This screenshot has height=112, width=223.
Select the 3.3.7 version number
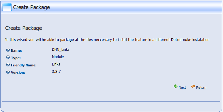tap(56, 71)
